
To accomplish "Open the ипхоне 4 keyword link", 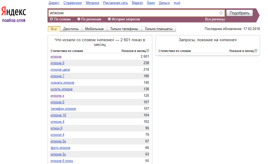I will [x=57, y=122].
